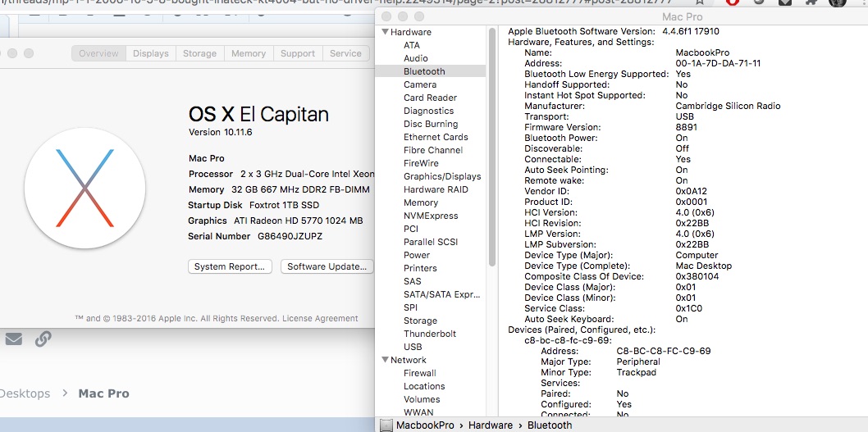Click Bluetooth address 00-1A-7D-DA-71-11
The height and width of the screenshot is (432, 868).
(x=718, y=64)
